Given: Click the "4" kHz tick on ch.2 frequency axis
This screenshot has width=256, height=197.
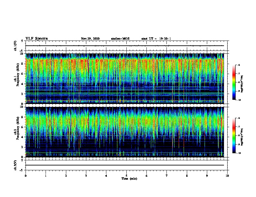Looking at the screenshot, I should [23, 137].
